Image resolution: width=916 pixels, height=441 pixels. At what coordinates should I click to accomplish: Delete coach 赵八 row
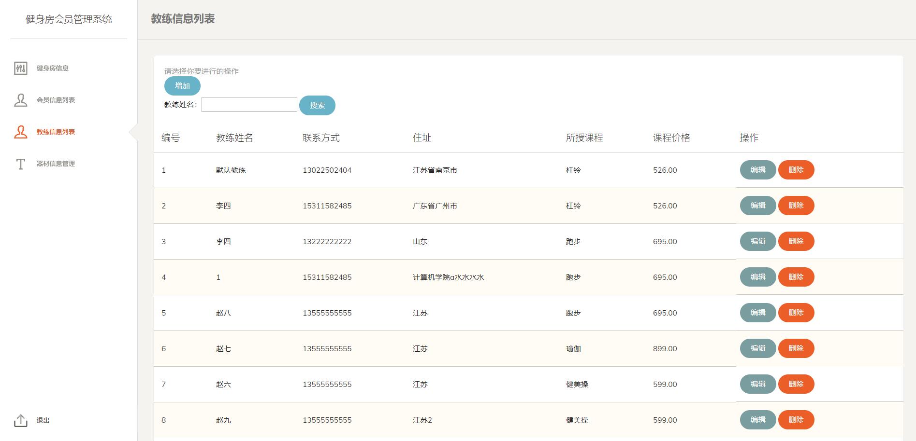tap(796, 313)
